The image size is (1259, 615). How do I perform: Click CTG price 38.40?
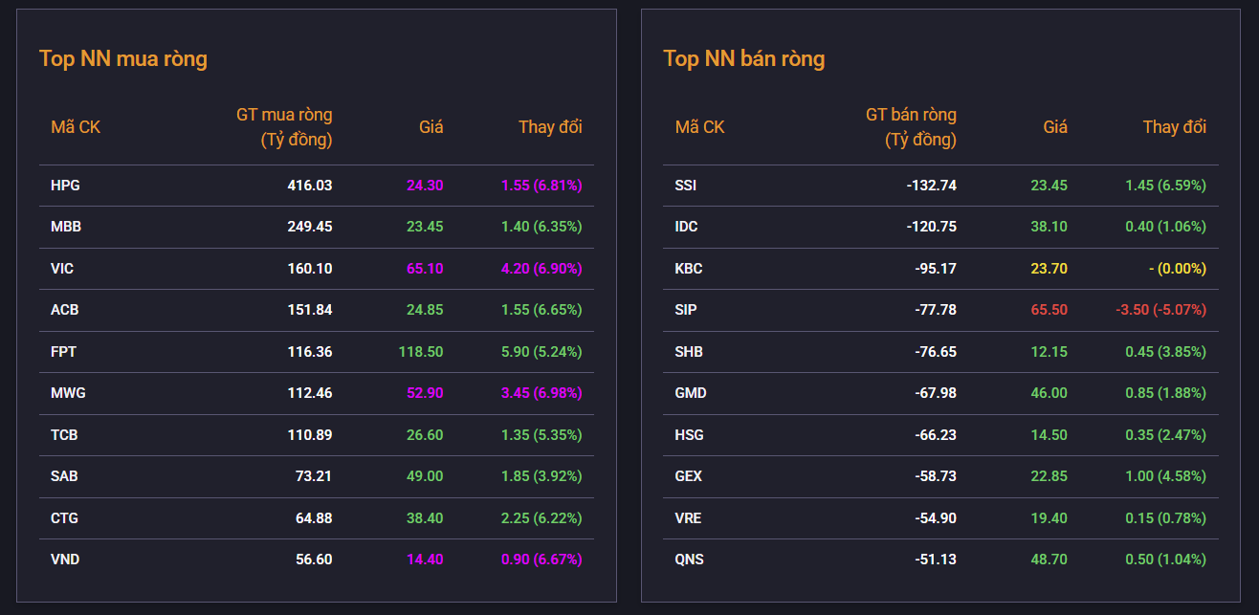425,518
